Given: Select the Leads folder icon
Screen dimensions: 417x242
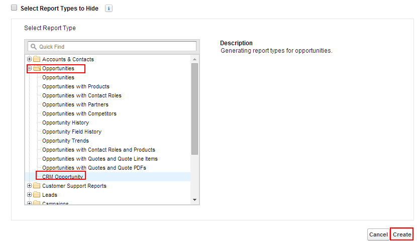Looking at the screenshot, I should click(x=37, y=194).
